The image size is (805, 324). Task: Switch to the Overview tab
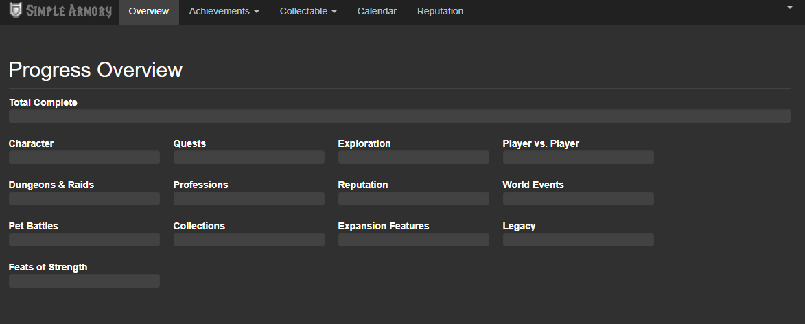click(x=149, y=11)
